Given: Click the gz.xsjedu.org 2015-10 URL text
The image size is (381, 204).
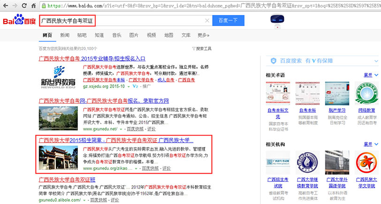Looking at the screenshot, I should tap(104, 87).
